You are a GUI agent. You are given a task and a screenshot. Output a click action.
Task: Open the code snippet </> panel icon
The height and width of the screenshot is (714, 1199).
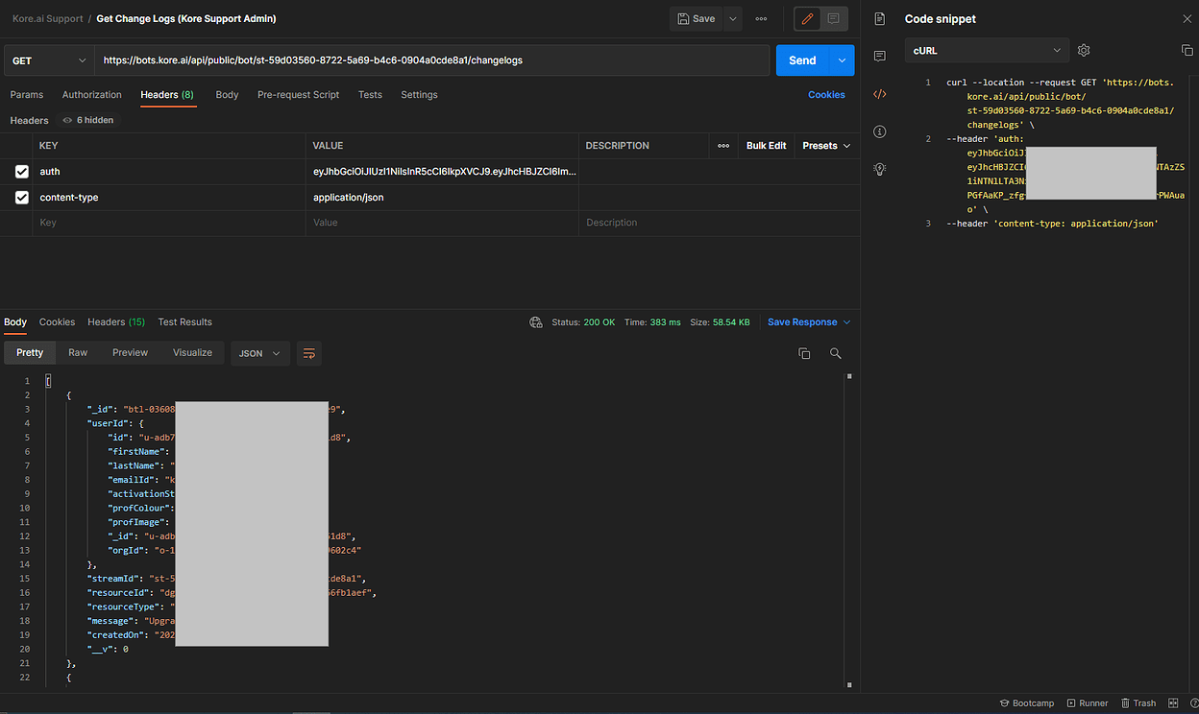[879, 94]
